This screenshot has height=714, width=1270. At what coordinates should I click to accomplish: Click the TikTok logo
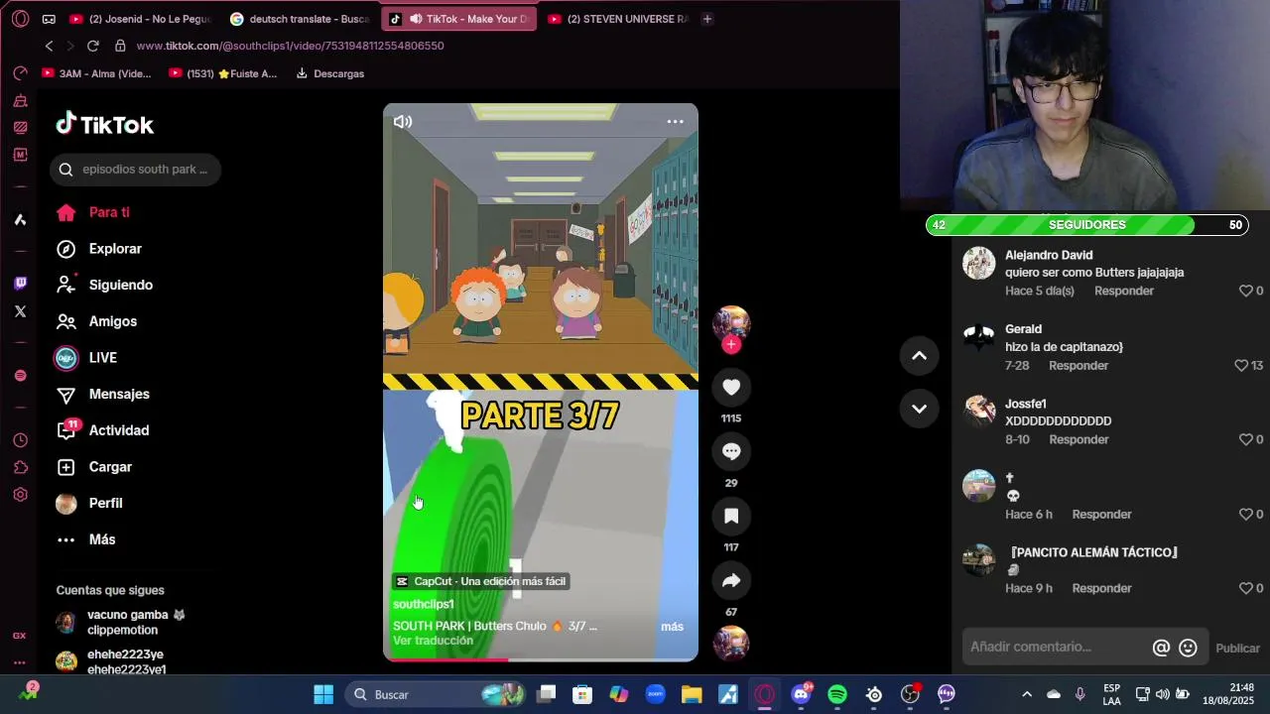[x=105, y=124]
